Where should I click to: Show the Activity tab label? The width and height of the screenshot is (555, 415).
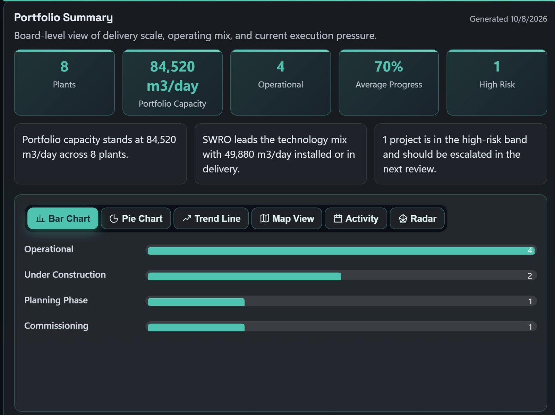362,218
